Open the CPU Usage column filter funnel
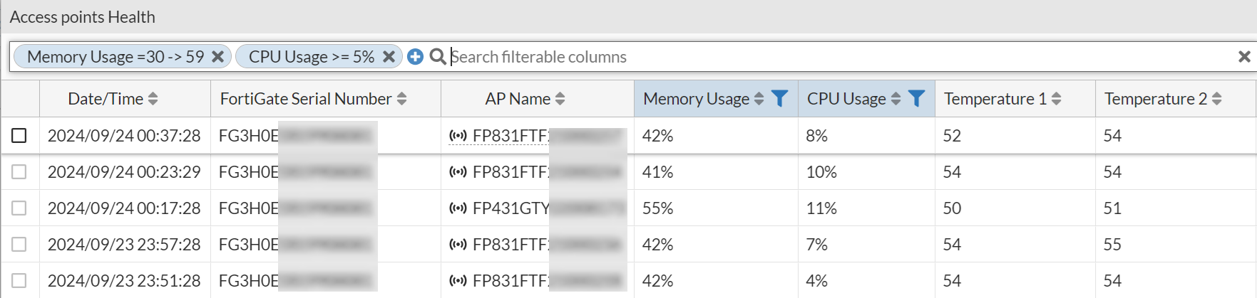The height and width of the screenshot is (298, 1257). point(916,99)
